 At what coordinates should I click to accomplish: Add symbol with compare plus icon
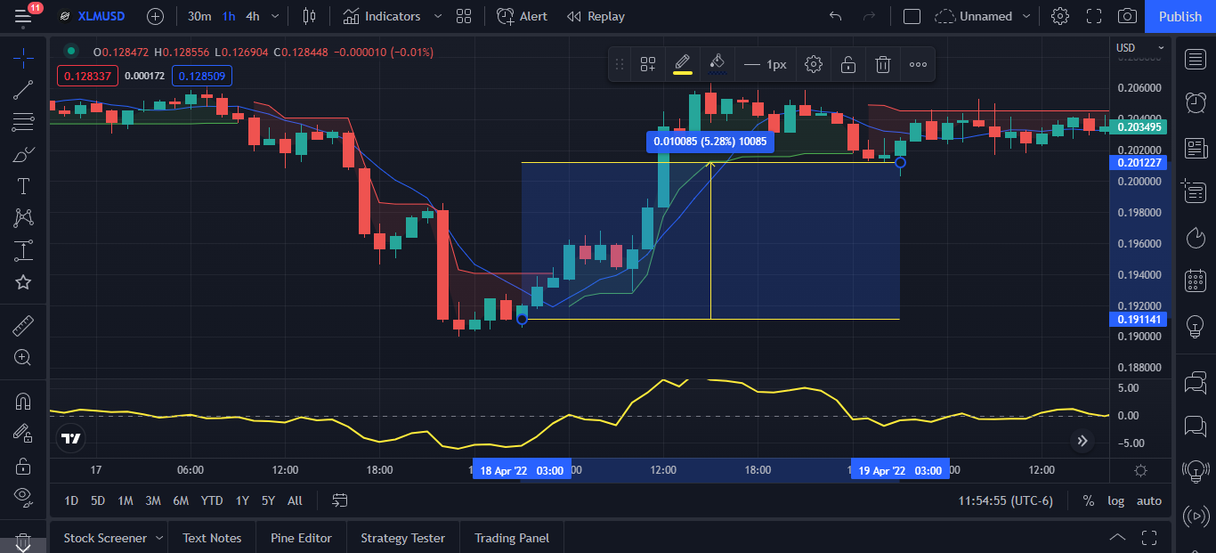(155, 16)
